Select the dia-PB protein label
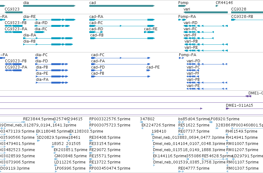The width and height of the screenshot is (263, 173). coord(42,67)
